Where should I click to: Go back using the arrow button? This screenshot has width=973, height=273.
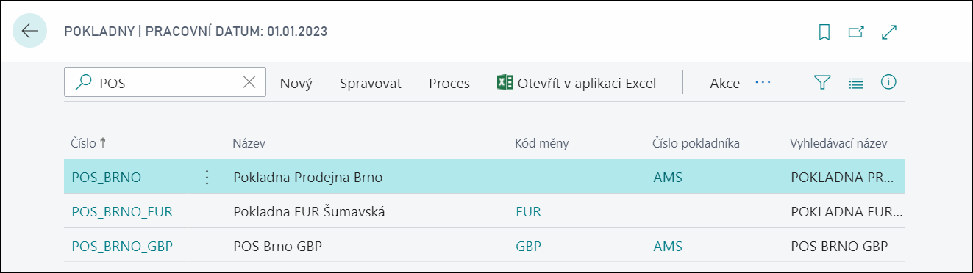(30, 32)
